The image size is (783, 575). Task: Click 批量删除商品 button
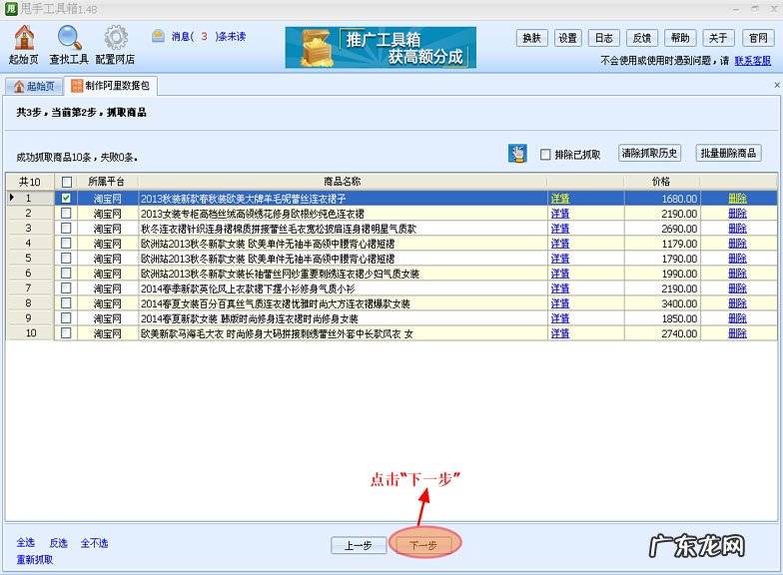coord(728,153)
